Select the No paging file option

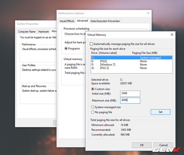(x=93, y=112)
